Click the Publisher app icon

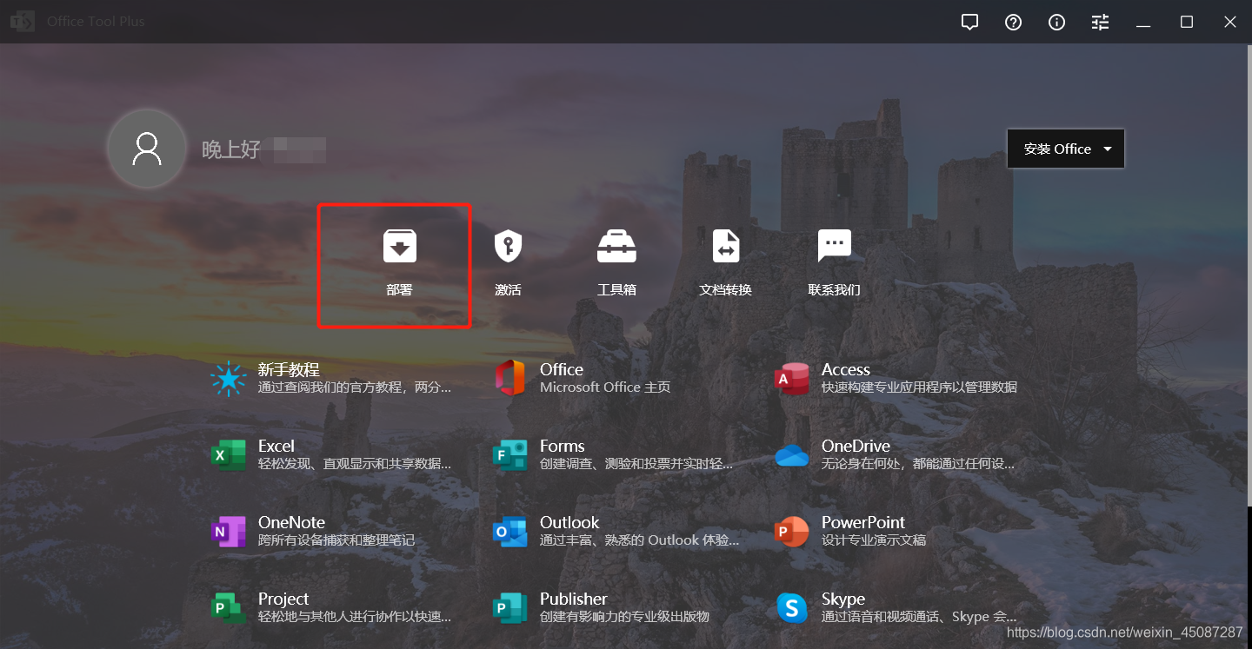(x=510, y=608)
